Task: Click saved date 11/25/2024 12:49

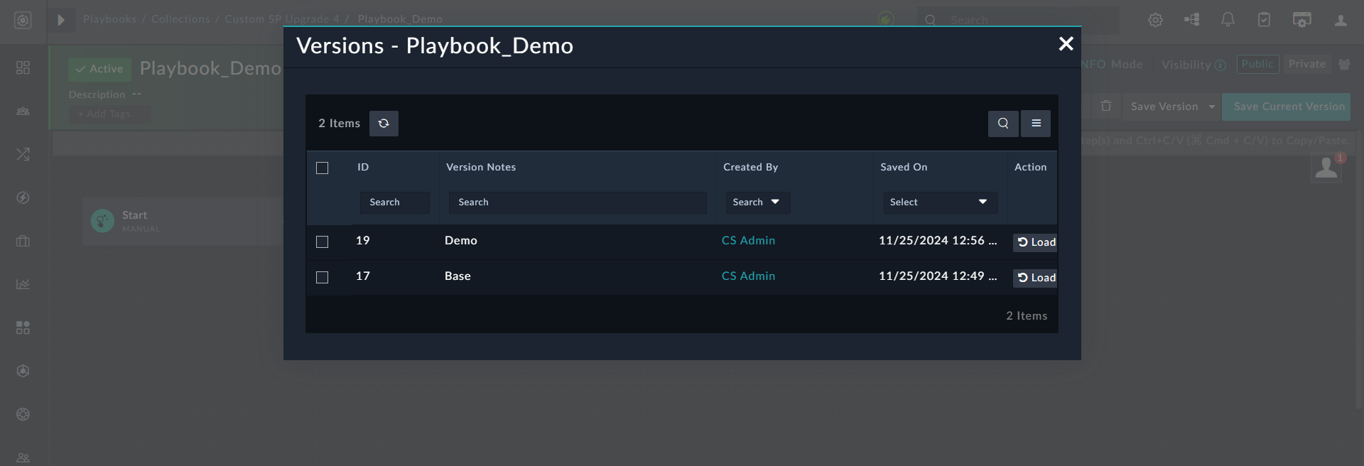Action: point(937,276)
